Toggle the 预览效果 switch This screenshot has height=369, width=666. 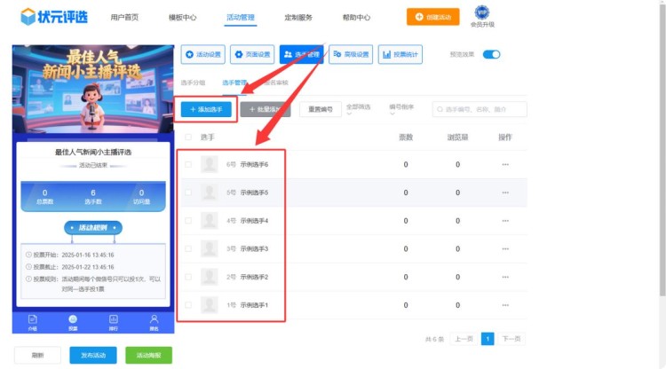491,54
